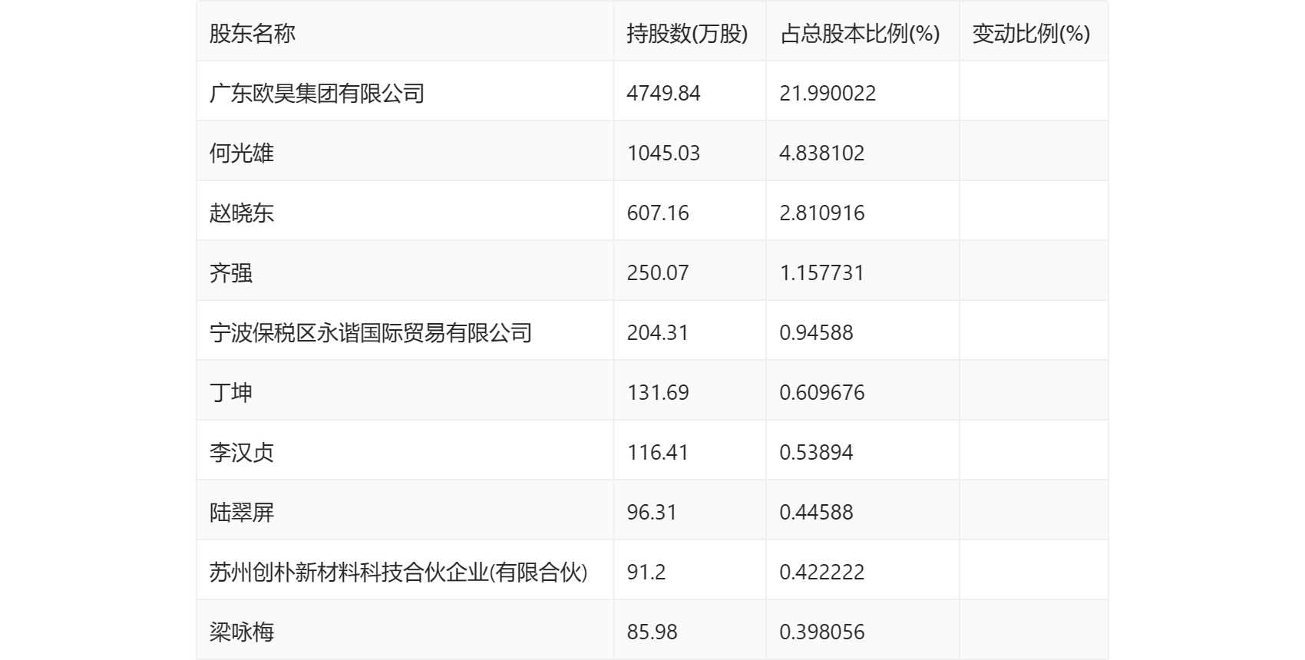1305x660 pixels.
Task: Click share ratio 21.990022
Action: pyautogui.click(x=828, y=94)
